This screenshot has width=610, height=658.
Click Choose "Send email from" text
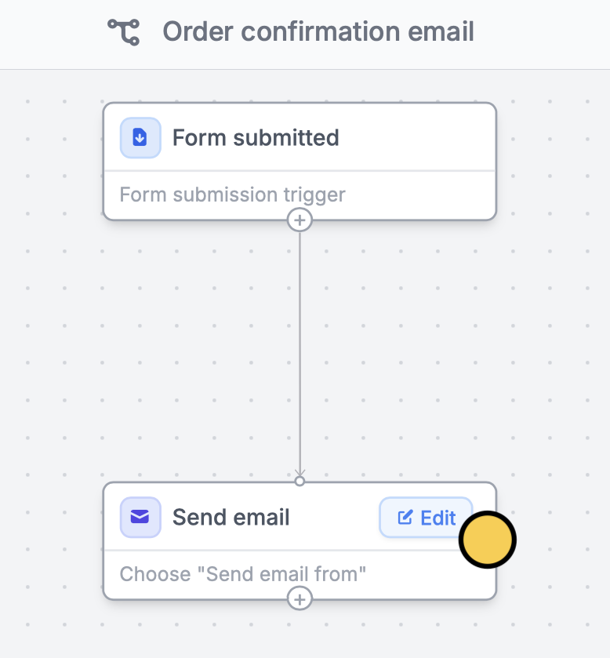coord(242,574)
